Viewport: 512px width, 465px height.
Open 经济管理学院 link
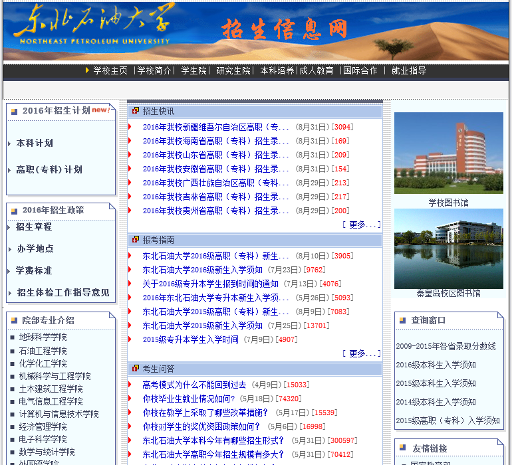[43, 427]
